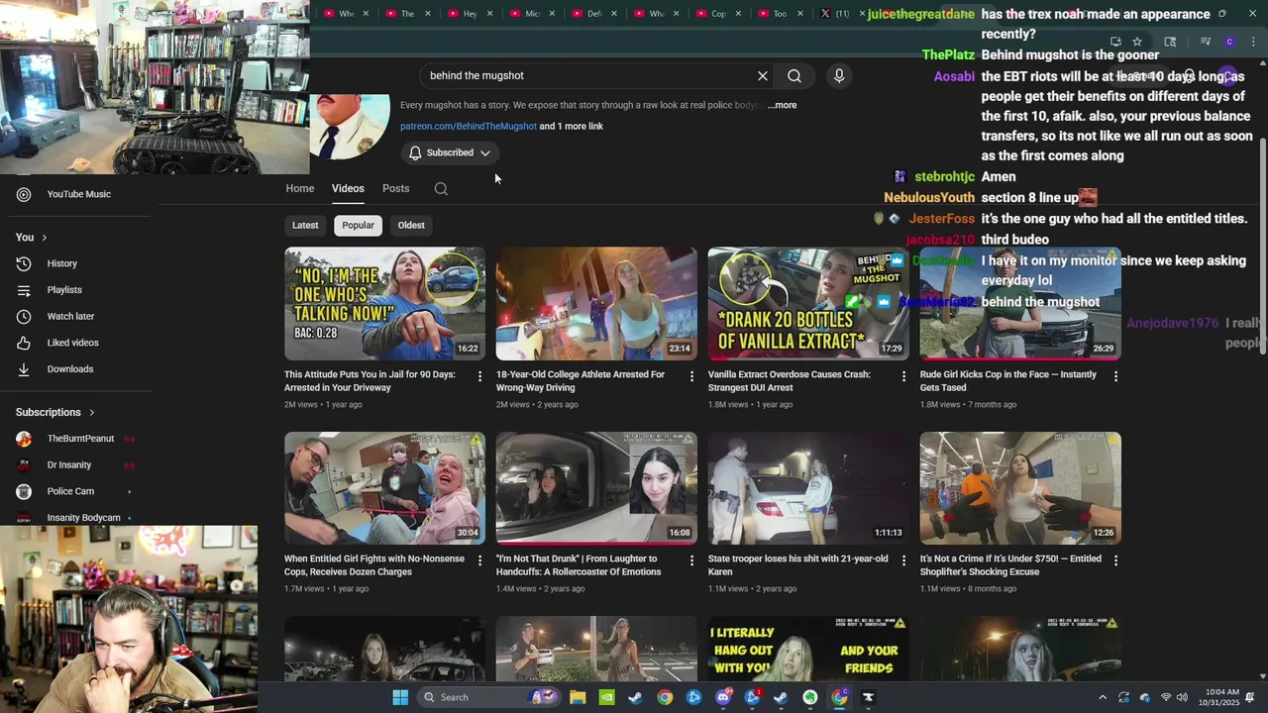Click the magnifier search button

pyautogui.click(x=794, y=76)
